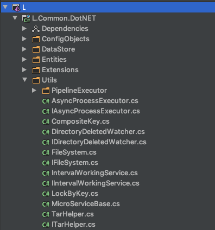
Task: Expand the Dependencies node
Action: pyautogui.click(x=24, y=28)
